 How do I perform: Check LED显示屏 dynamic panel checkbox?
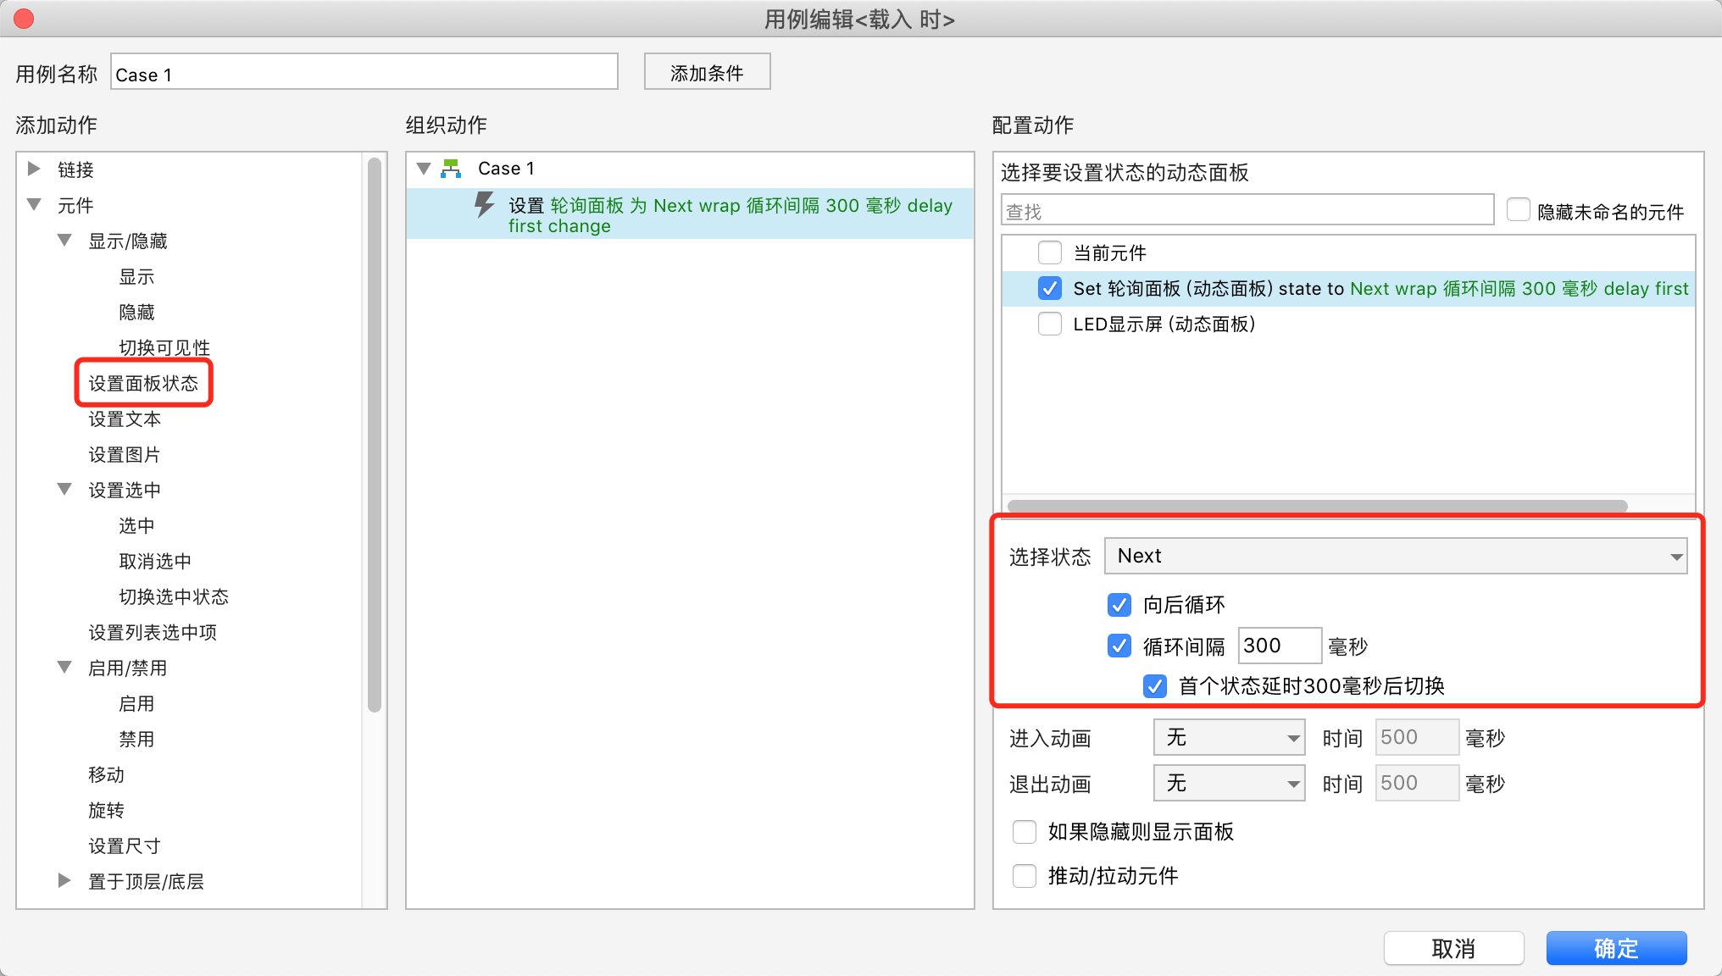click(1049, 324)
